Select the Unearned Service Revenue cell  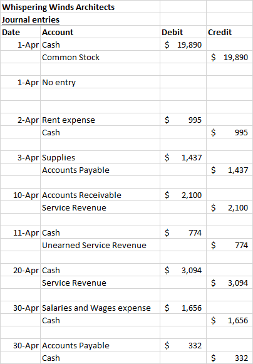pyautogui.click(x=100, y=245)
